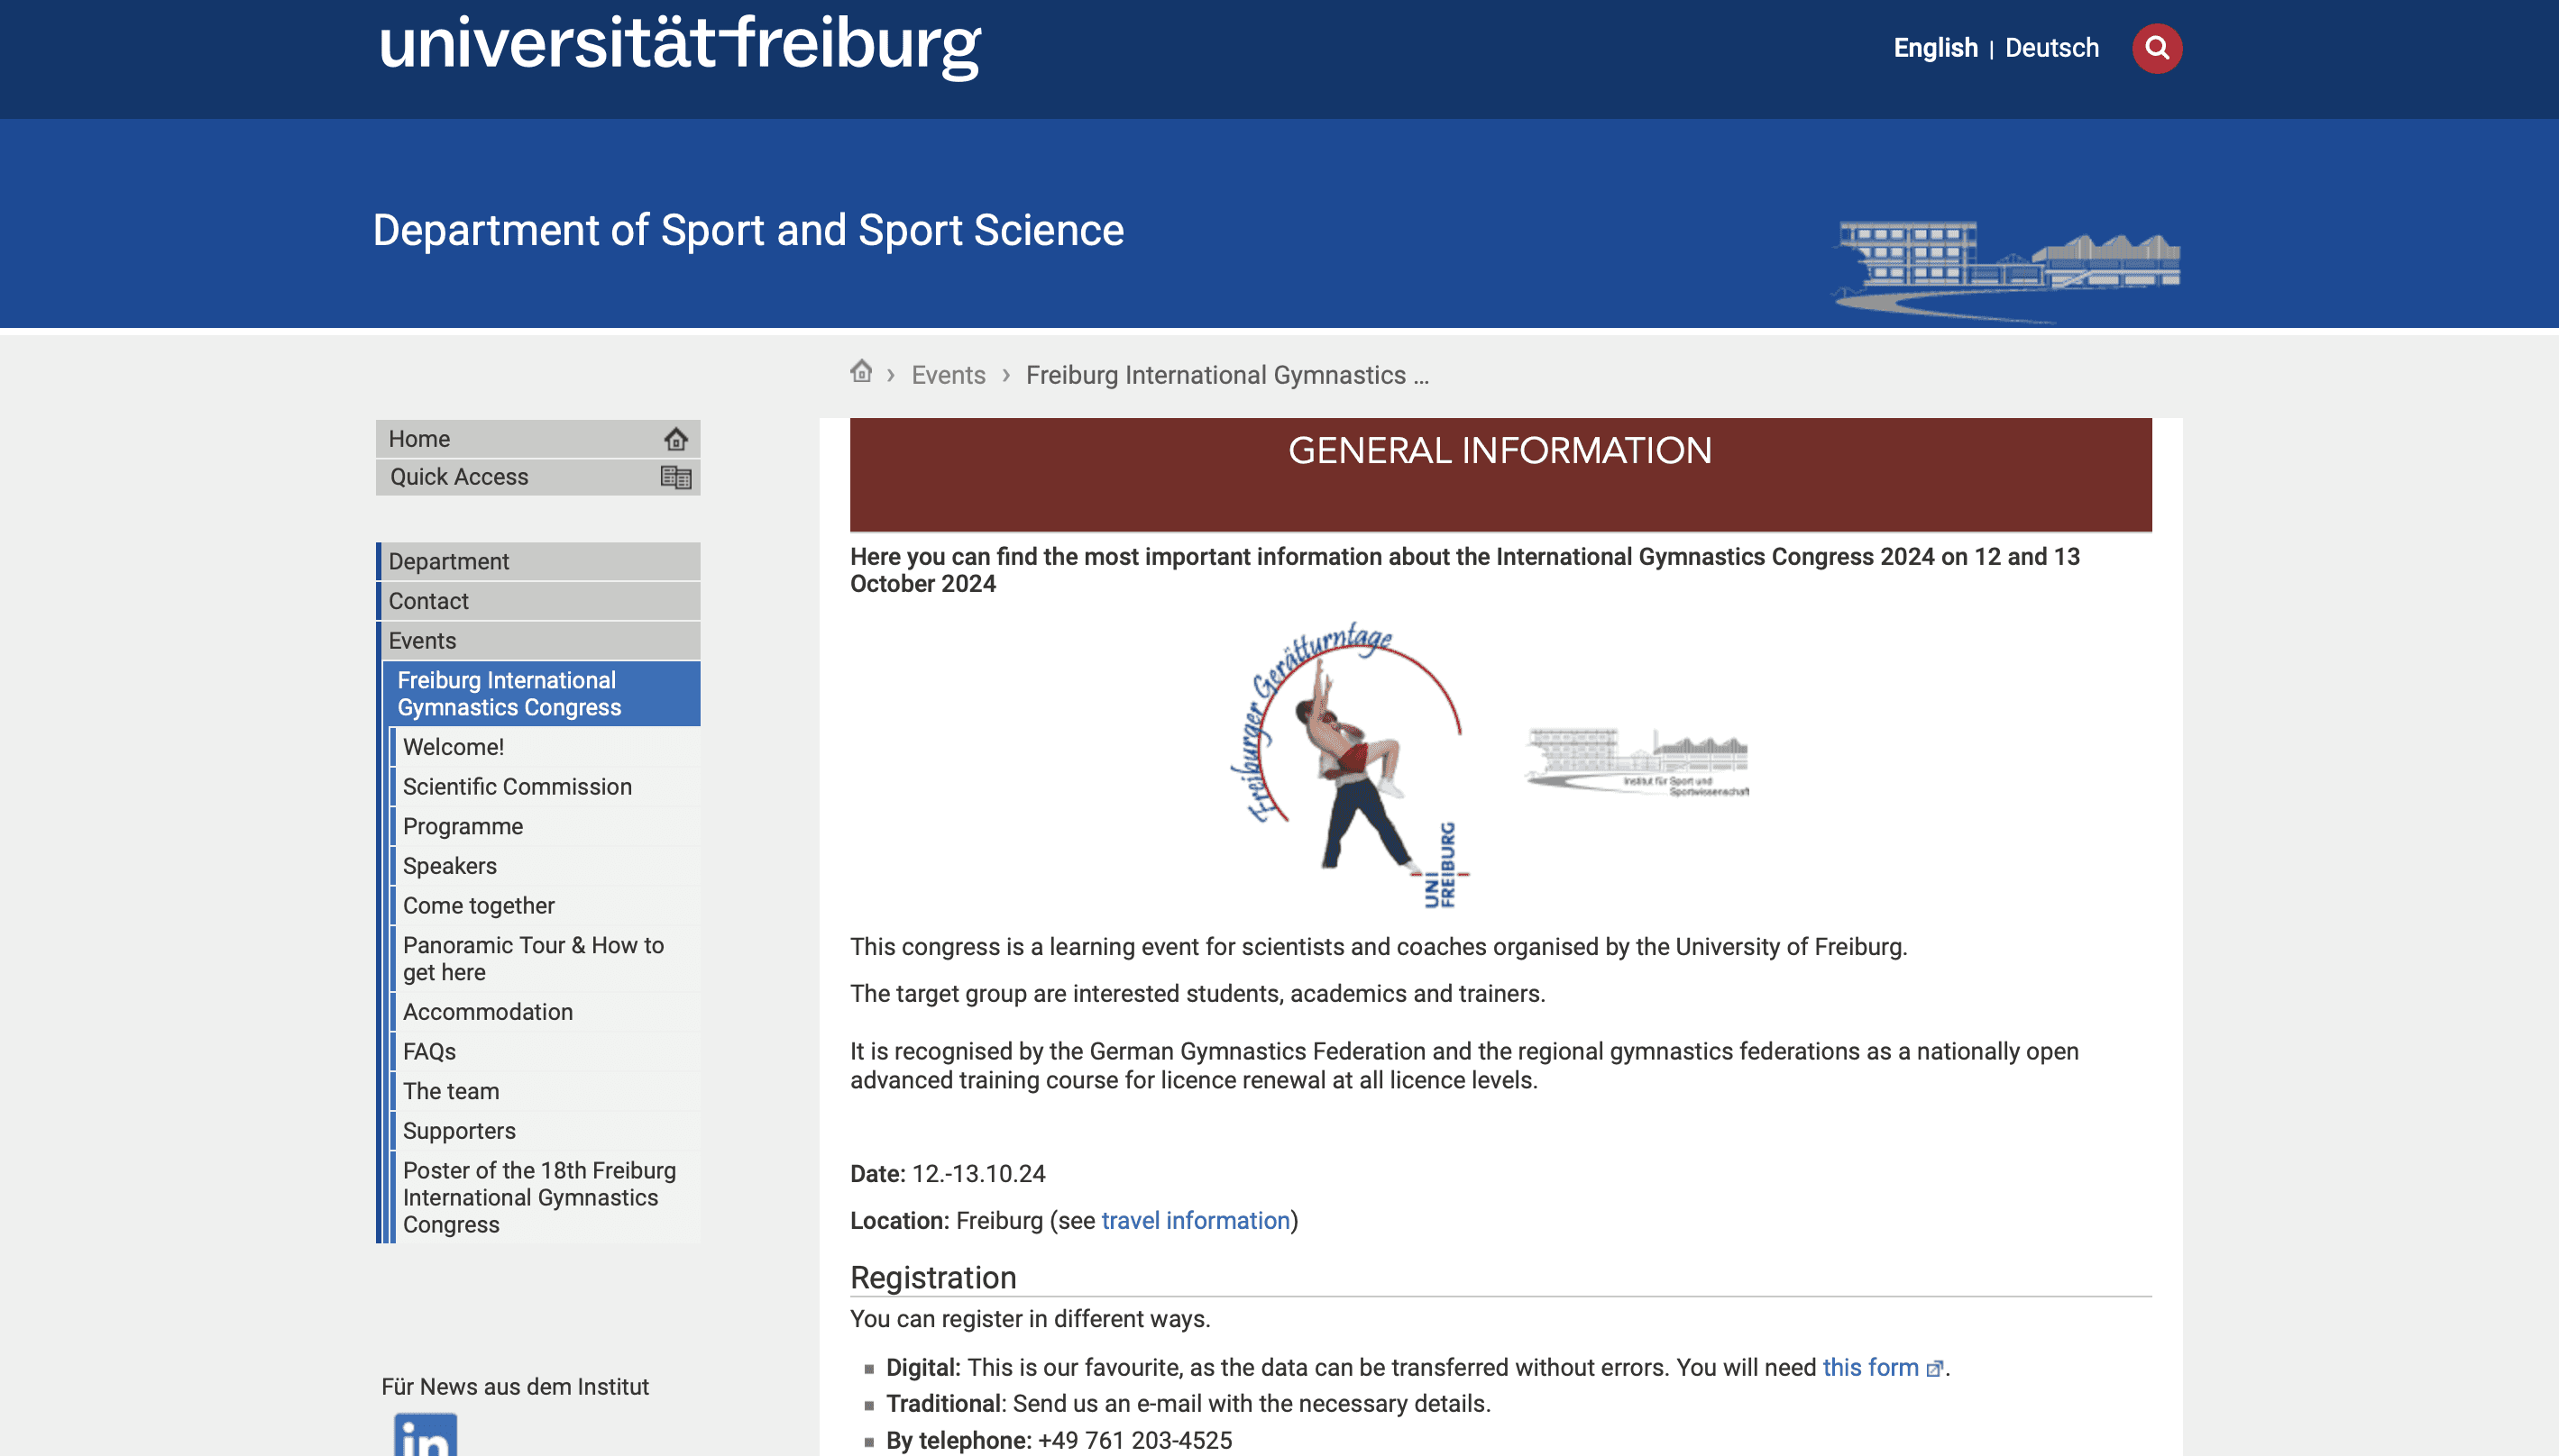This screenshot has width=2559, height=1456.
Task: Open the LinkedIn icon in sidebar
Action: coord(426,1435)
